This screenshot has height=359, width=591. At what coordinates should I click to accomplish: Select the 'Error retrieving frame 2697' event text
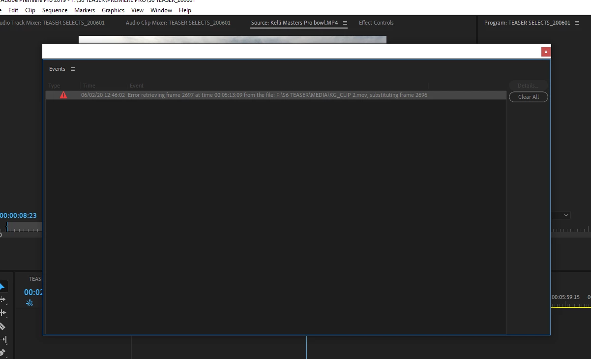pos(278,95)
